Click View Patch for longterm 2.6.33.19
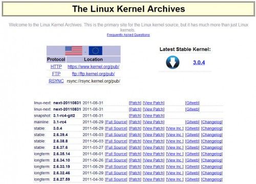The image size is (256, 184). tap(154, 167)
